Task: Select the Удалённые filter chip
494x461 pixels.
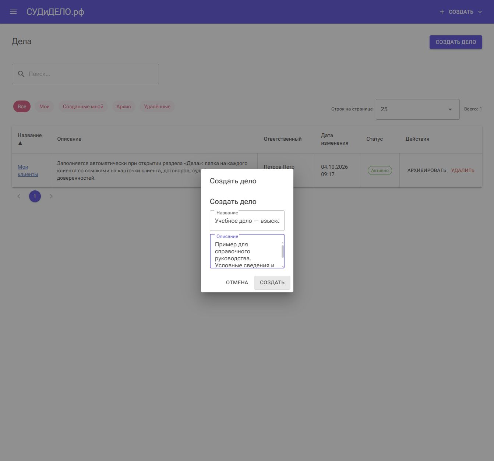Action: [157, 106]
